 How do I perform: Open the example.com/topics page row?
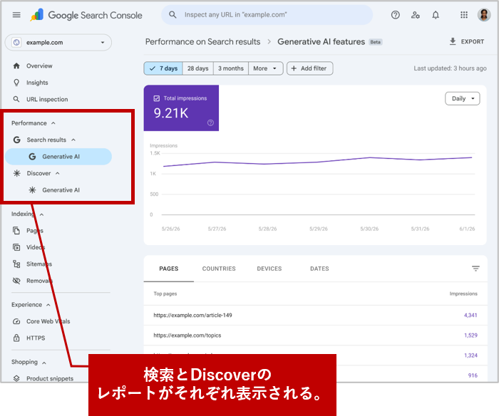click(x=315, y=336)
